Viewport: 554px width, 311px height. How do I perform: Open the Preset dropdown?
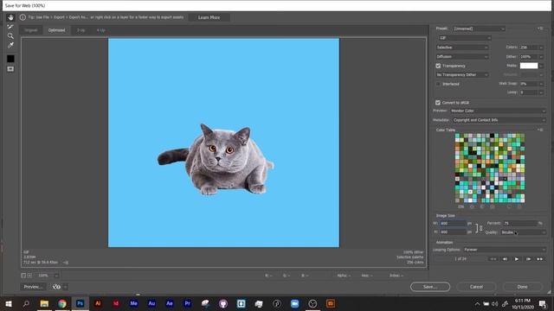(479, 29)
